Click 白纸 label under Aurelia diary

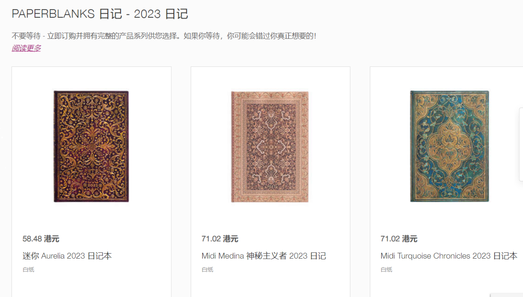pyautogui.click(x=28, y=270)
